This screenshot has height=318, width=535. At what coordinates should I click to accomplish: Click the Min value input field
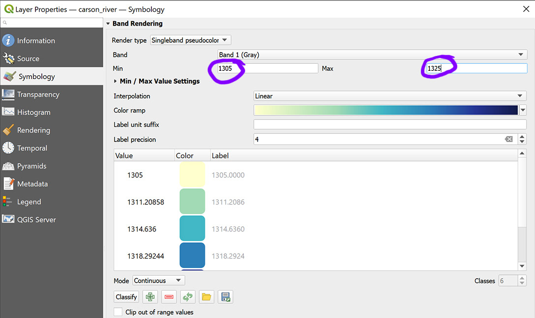[268, 68]
